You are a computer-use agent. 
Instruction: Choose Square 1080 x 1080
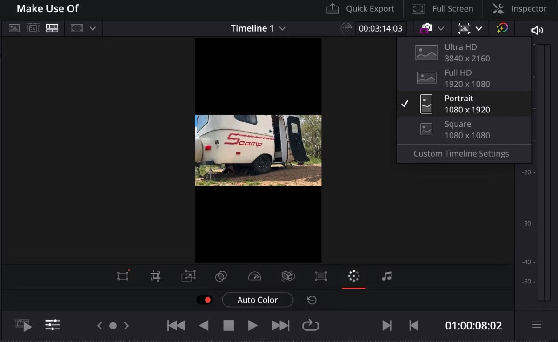coord(464,130)
